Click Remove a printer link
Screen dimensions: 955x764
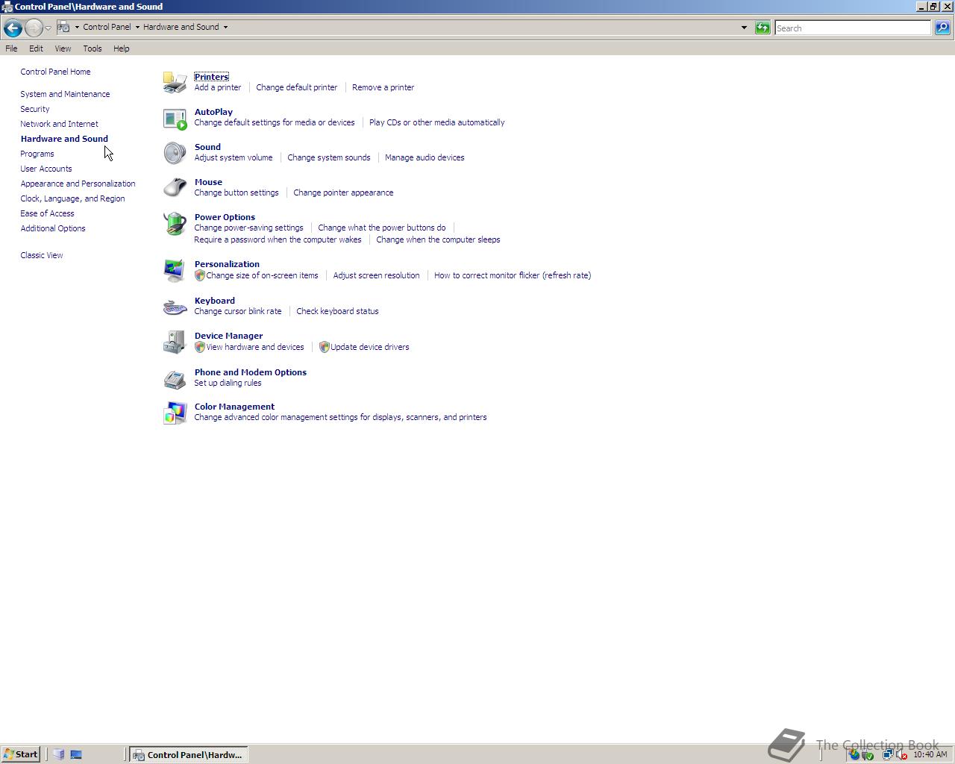tap(383, 87)
